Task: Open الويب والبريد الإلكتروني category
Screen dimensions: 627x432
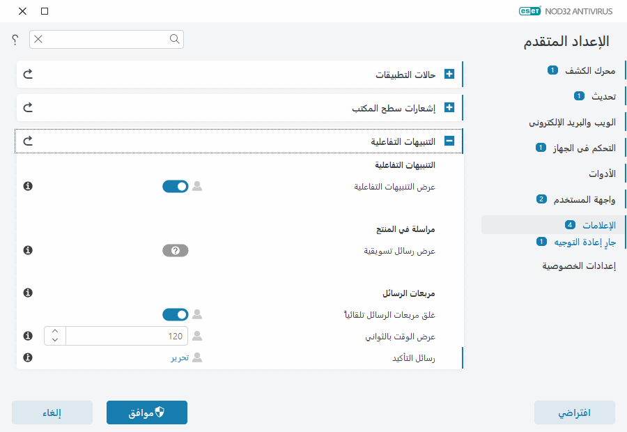Action: coord(572,123)
